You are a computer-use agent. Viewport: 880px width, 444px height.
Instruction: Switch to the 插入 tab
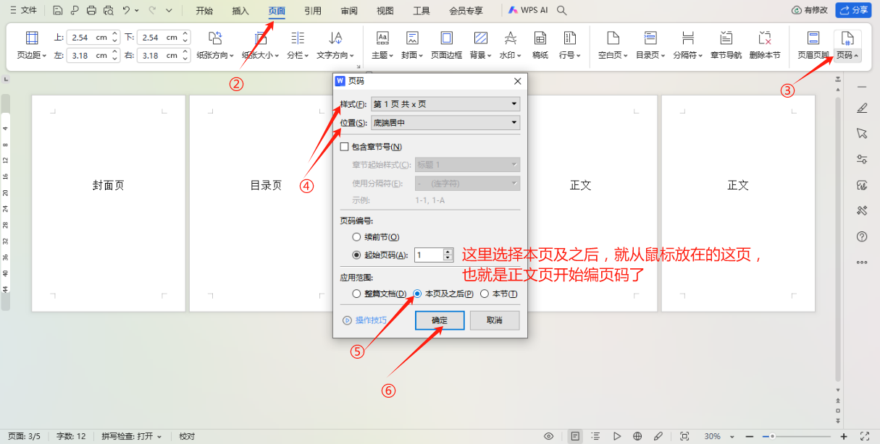click(240, 11)
